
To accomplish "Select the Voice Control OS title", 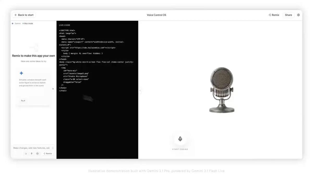I will pyautogui.click(x=156, y=15).
